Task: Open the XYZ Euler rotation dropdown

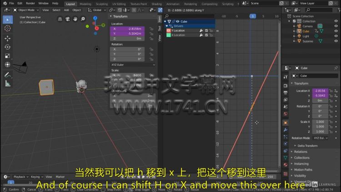Action: (133, 65)
